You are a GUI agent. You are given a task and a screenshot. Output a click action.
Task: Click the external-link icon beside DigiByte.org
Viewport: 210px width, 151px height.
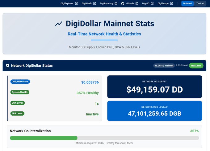click(116, 3)
